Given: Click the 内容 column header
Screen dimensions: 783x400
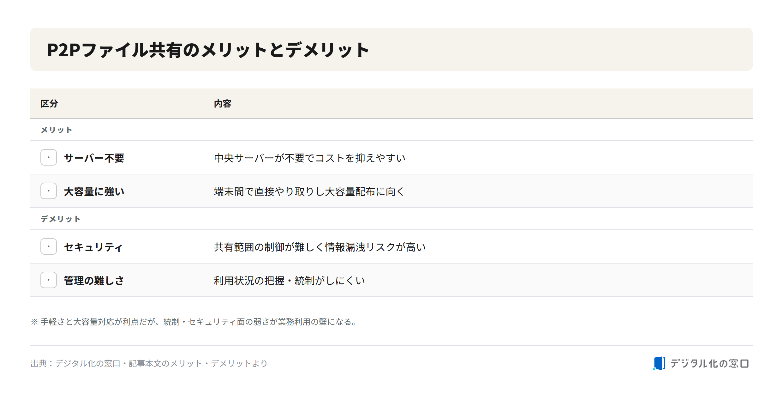Looking at the screenshot, I should 223,104.
